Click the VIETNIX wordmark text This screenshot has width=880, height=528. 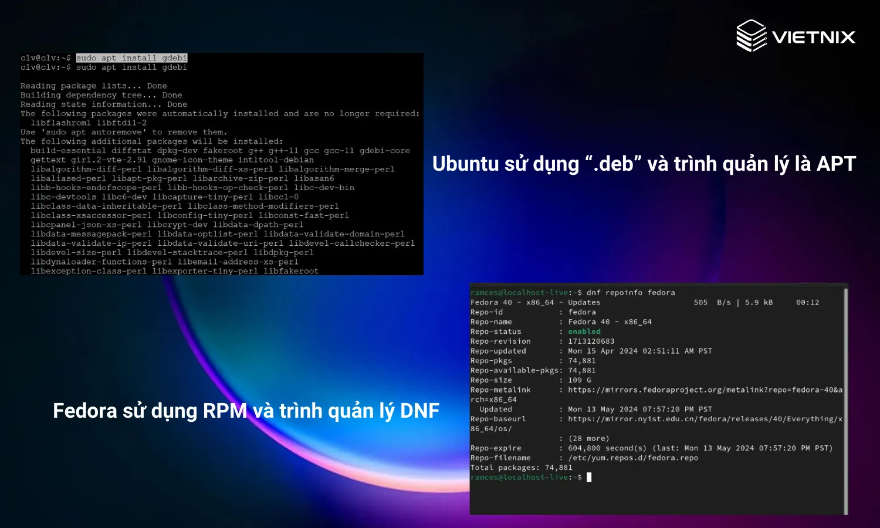[x=814, y=37]
